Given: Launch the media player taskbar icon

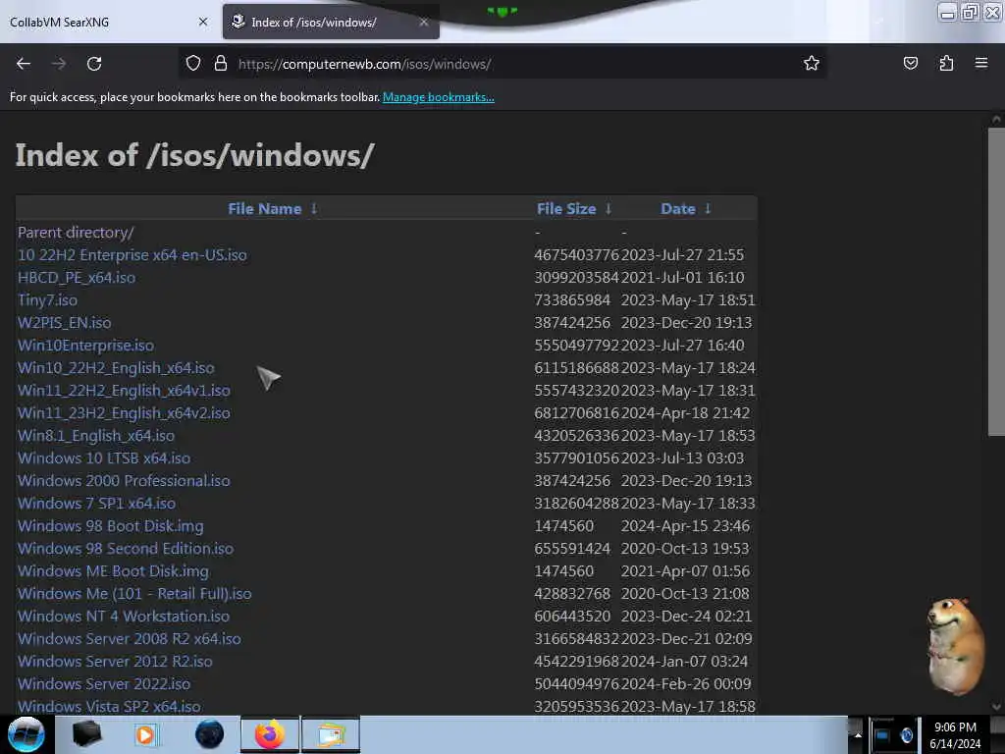Looking at the screenshot, I should [145, 734].
